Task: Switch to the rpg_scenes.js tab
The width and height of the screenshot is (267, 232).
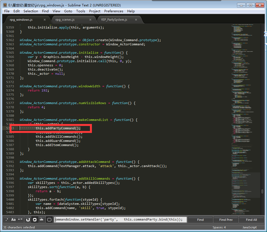Action: [x=65, y=20]
